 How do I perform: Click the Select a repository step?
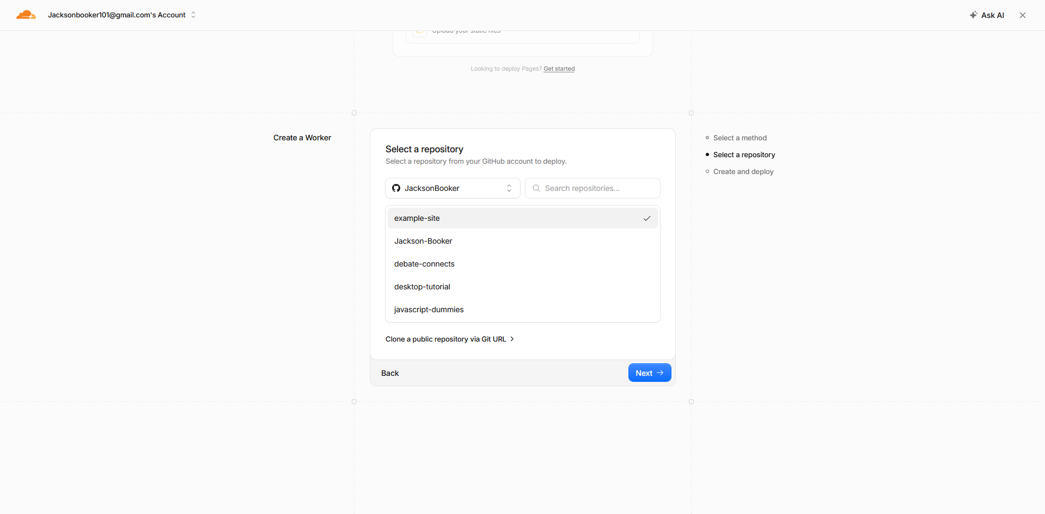click(x=744, y=154)
